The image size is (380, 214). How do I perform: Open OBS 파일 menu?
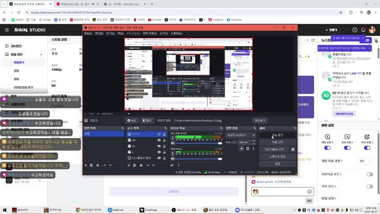tap(88, 33)
